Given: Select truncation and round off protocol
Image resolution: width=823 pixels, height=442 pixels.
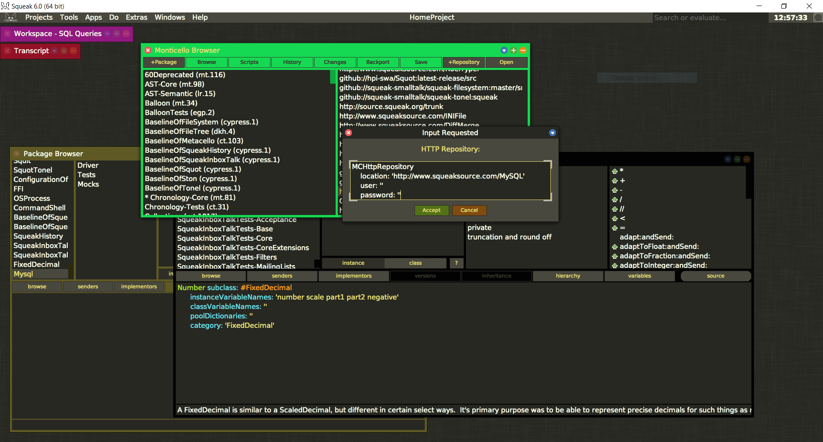Looking at the screenshot, I should pos(509,237).
